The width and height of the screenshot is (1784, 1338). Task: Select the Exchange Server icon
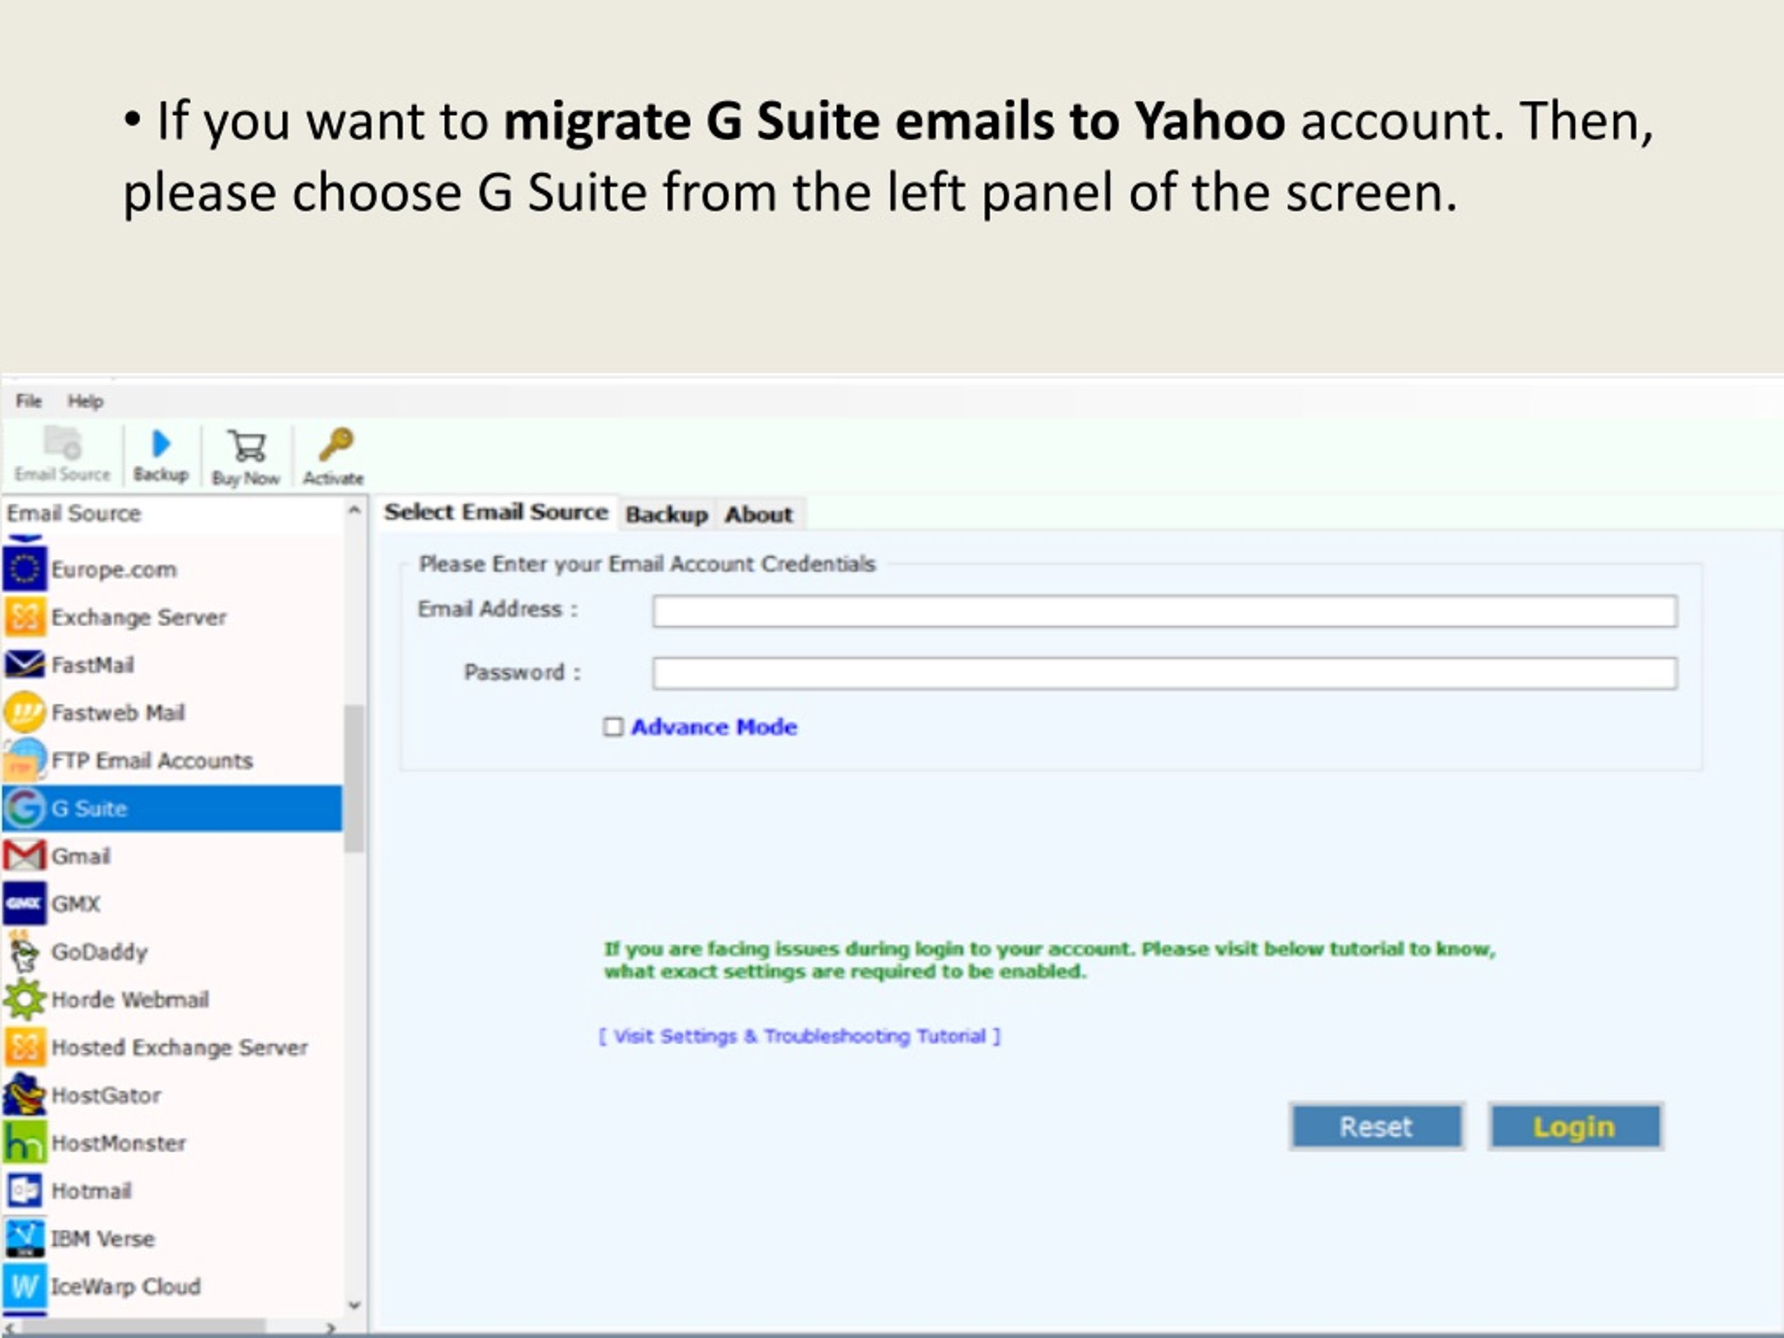(24, 617)
